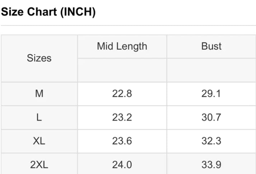256x174 pixels.
Task: Click the Mid Length column header
Action: tap(122, 46)
